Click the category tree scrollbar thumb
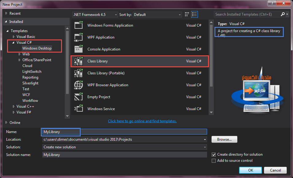This screenshot has width=293, height=178. point(67,62)
